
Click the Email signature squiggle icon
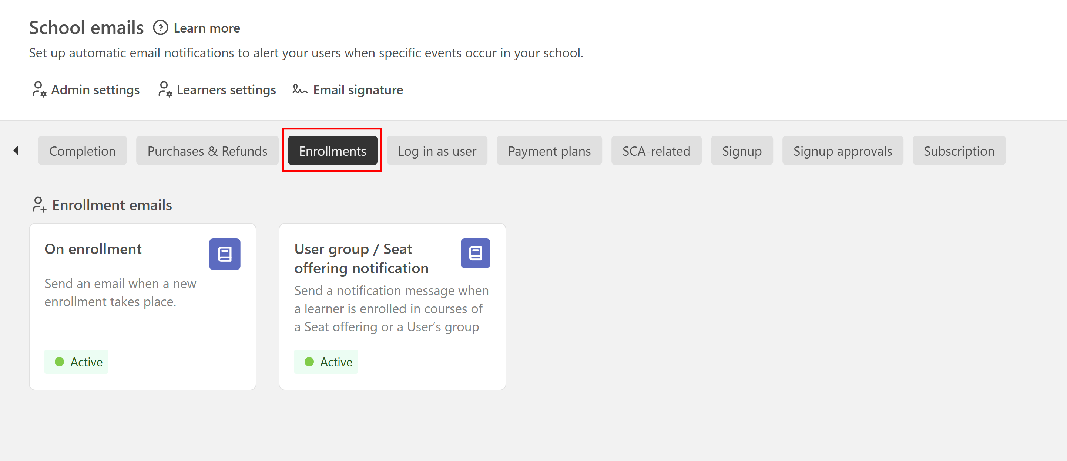(x=299, y=89)
